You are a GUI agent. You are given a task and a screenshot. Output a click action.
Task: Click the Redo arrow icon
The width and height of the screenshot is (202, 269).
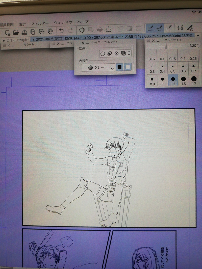(70, 31)
